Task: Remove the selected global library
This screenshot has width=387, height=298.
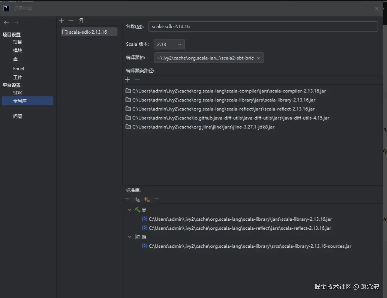Action: (71, 21)
